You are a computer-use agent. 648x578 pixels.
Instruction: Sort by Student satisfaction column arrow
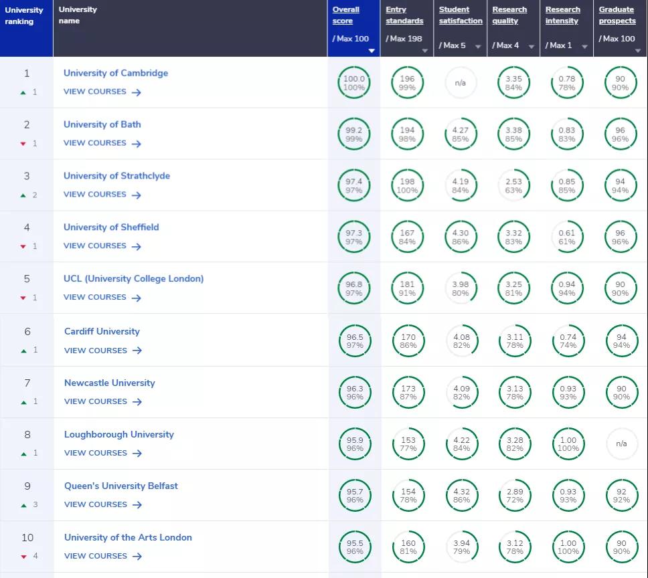tap(478, 47)
